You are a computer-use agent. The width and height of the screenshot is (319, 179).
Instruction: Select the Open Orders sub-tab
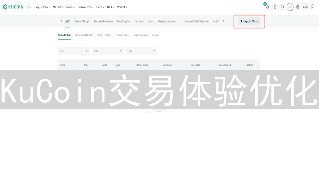coord(65,35)
